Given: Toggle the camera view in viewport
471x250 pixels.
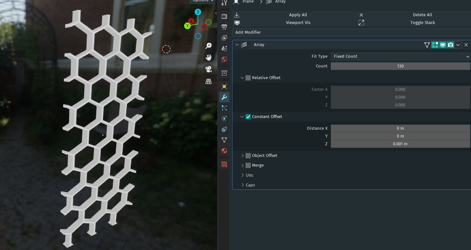Looking at the screenshot, I should 209,69.
